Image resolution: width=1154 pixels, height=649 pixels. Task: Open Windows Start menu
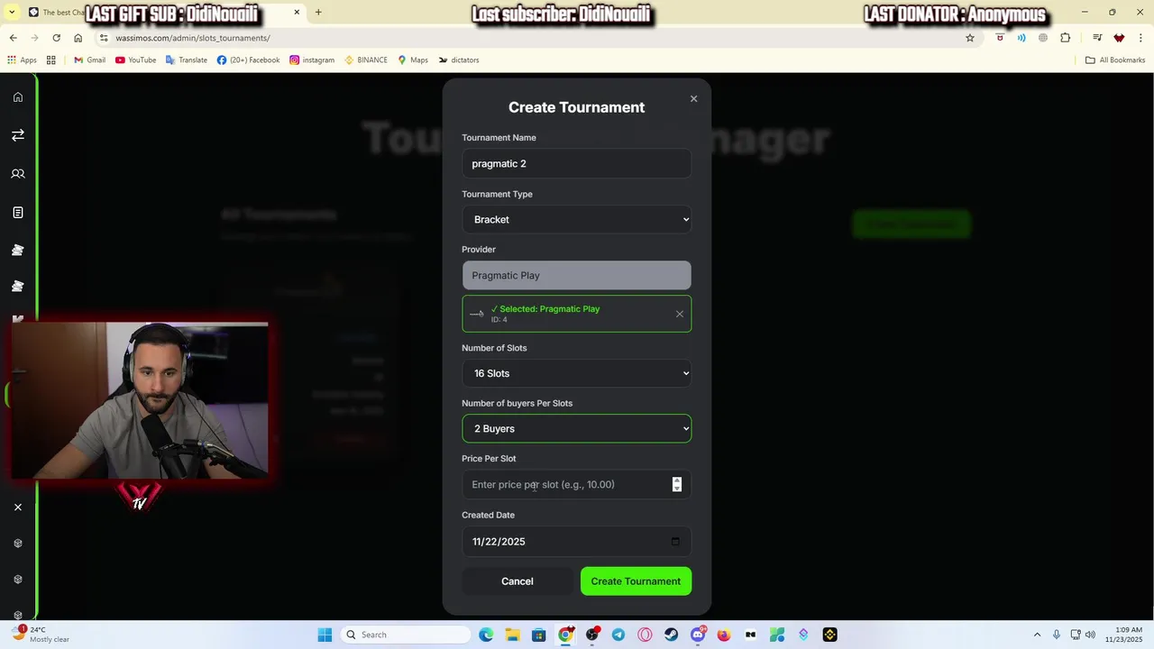coord(325,635)
